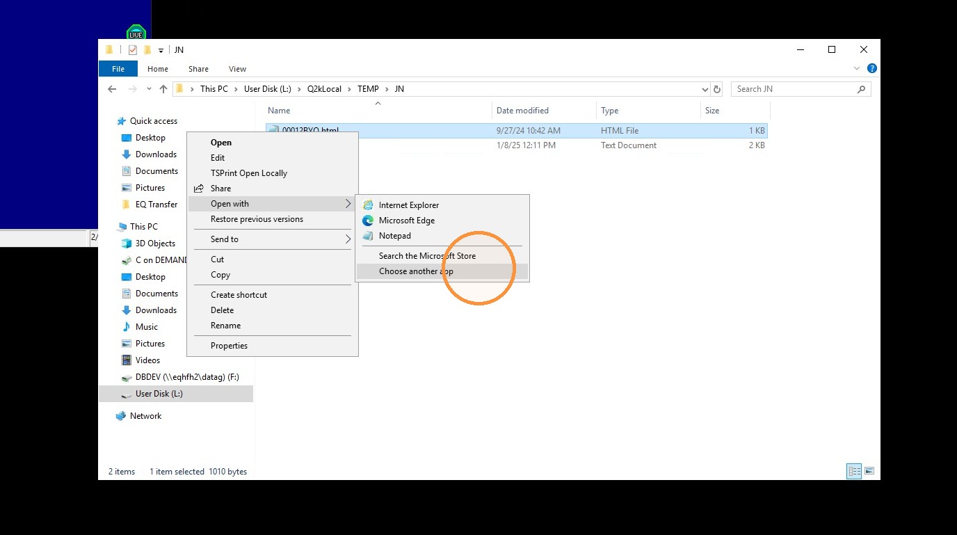This screenshot has width=957, height=535.
Task: Click the LIVE icon on the blue desktop
Action: point(136,33)
